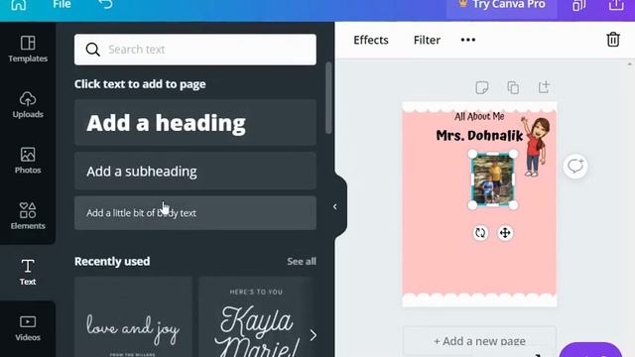Image resolution: width=635 pixels, height=357 pixels.
Task: Click Try Canva Pro button
Action: pyautogui.click(x=501, y=5)
